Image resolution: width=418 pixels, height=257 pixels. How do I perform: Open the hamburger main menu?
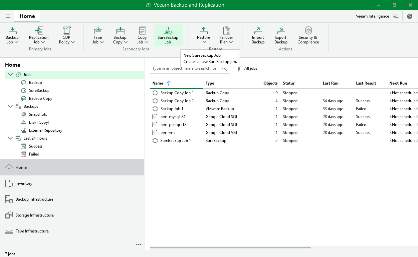pos(8,16)
